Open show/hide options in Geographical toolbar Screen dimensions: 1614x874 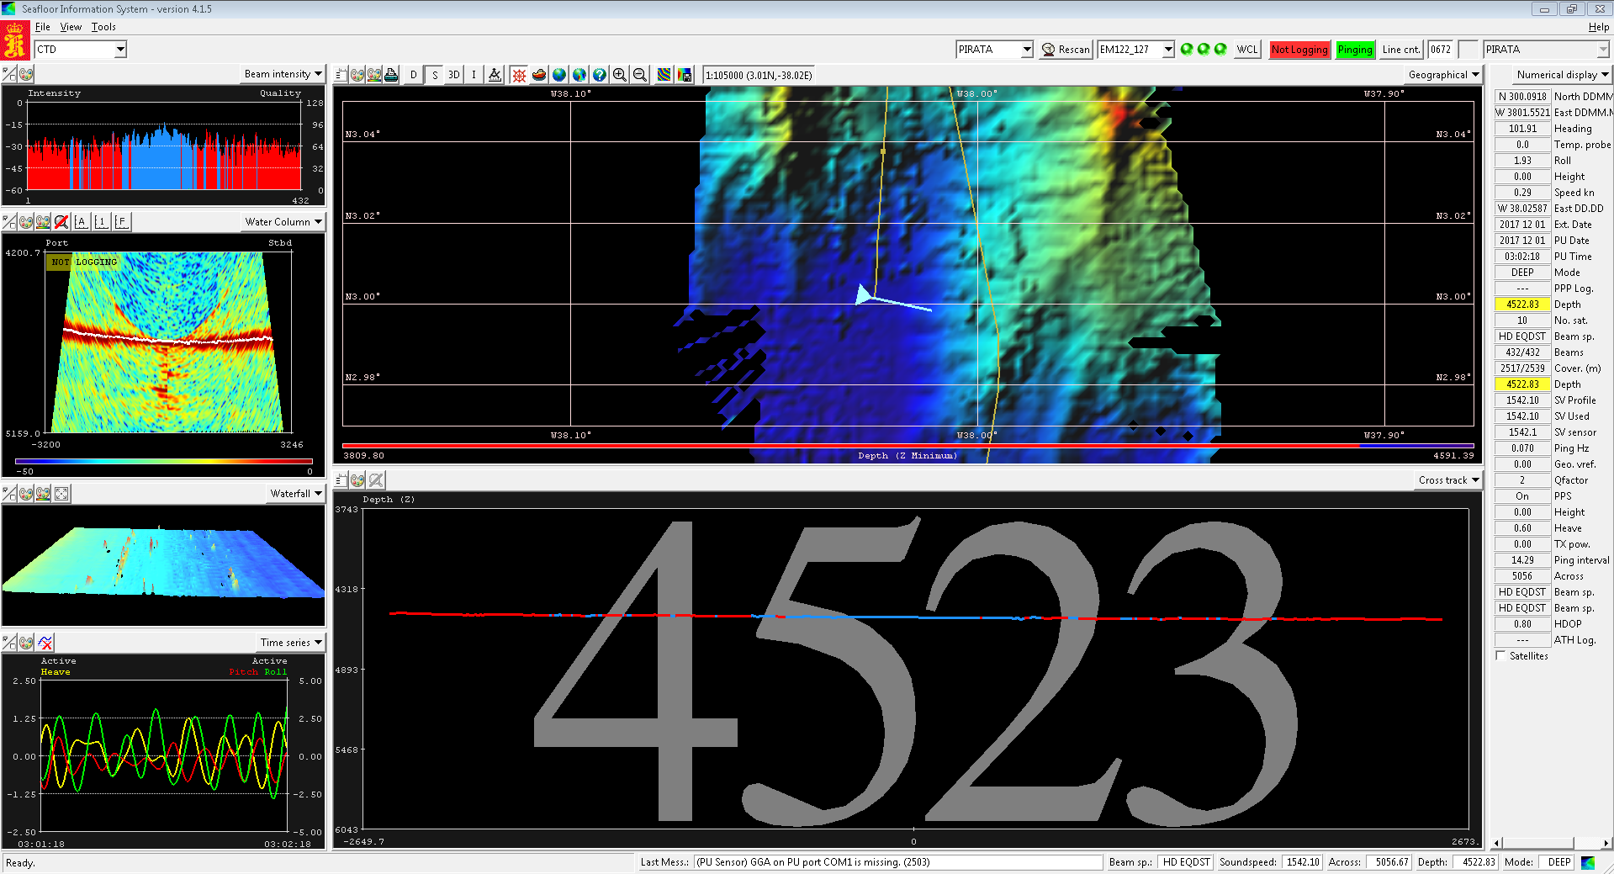coord(341,75)
